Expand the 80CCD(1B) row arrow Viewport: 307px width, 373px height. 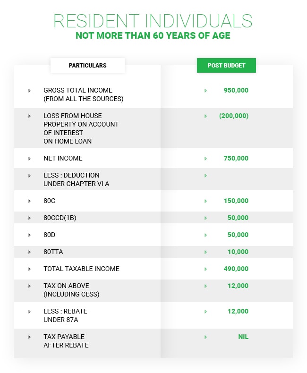pos(29,218)
